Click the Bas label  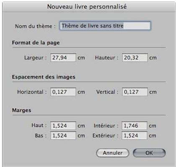click(x=41, y=136)
